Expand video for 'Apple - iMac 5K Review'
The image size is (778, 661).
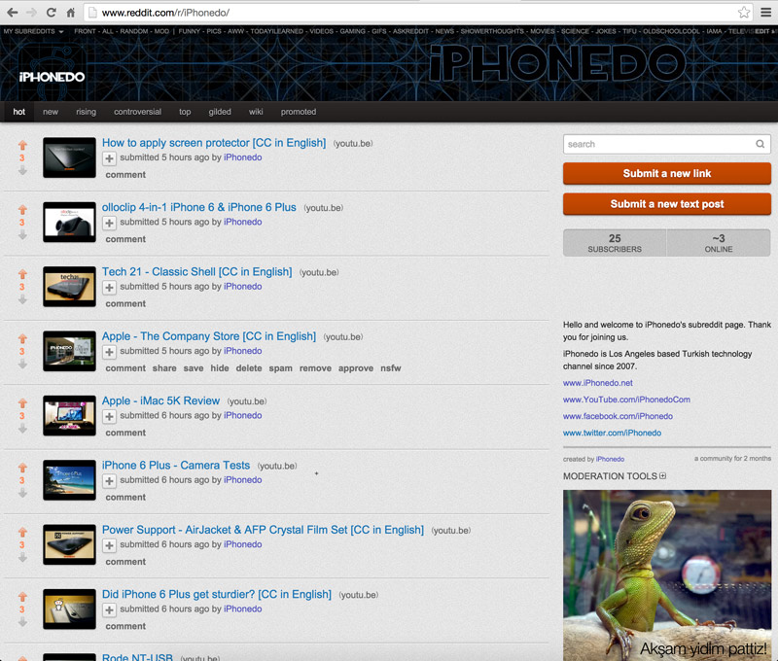pyautogui.click(x=109, y=416)
